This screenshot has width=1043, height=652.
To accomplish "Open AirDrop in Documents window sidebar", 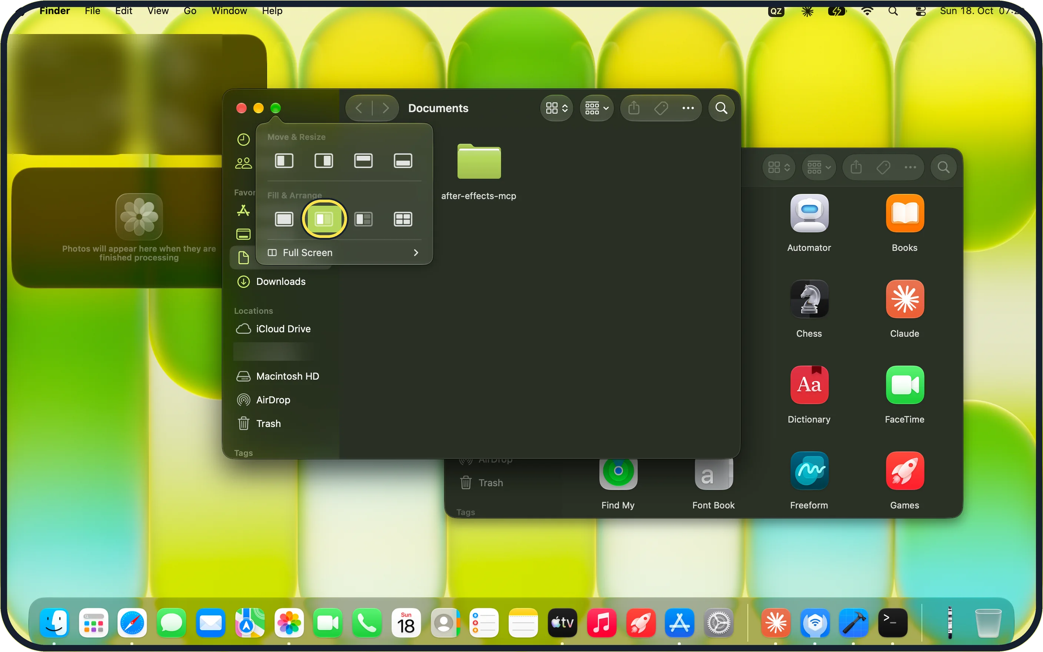I will [281, 400].
